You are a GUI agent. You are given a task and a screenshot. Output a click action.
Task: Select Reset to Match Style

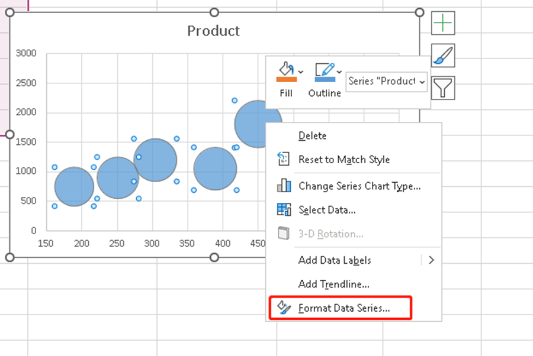[x=354, y=160]
